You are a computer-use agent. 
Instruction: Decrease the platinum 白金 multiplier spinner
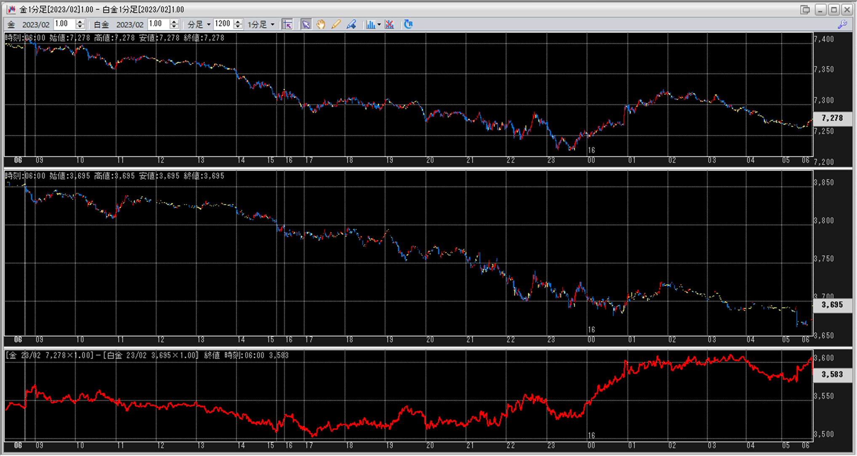coord(174,27)
